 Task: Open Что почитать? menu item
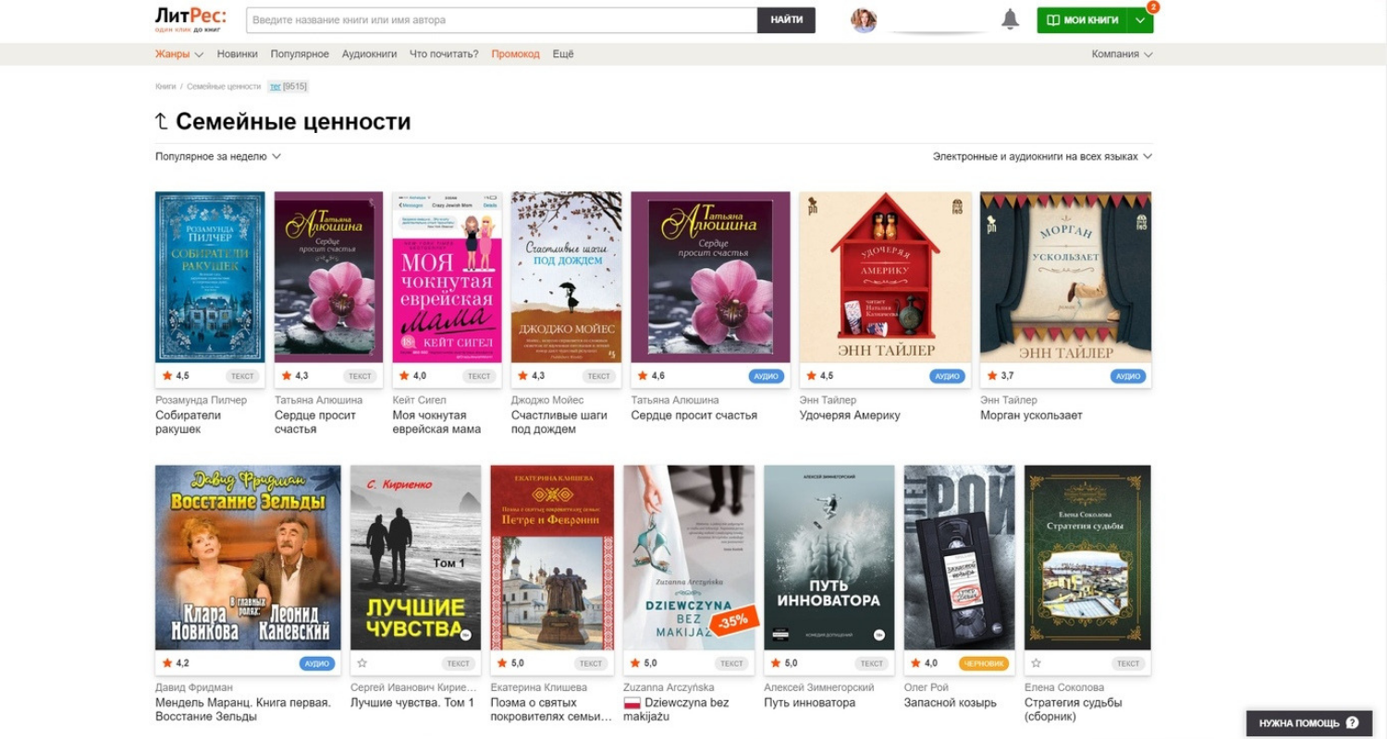click(444, 54)
